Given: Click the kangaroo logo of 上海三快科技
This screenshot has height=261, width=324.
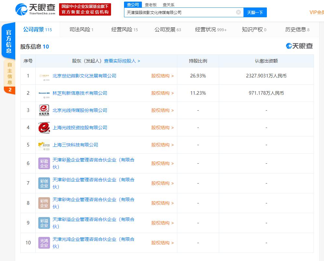Looking at the screenshot, I should [x=43, y=145].
